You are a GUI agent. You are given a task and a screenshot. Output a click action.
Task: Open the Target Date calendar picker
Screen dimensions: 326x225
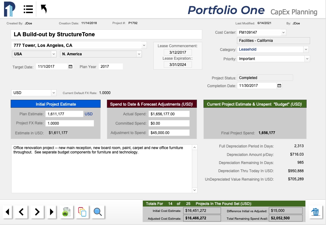70,67
